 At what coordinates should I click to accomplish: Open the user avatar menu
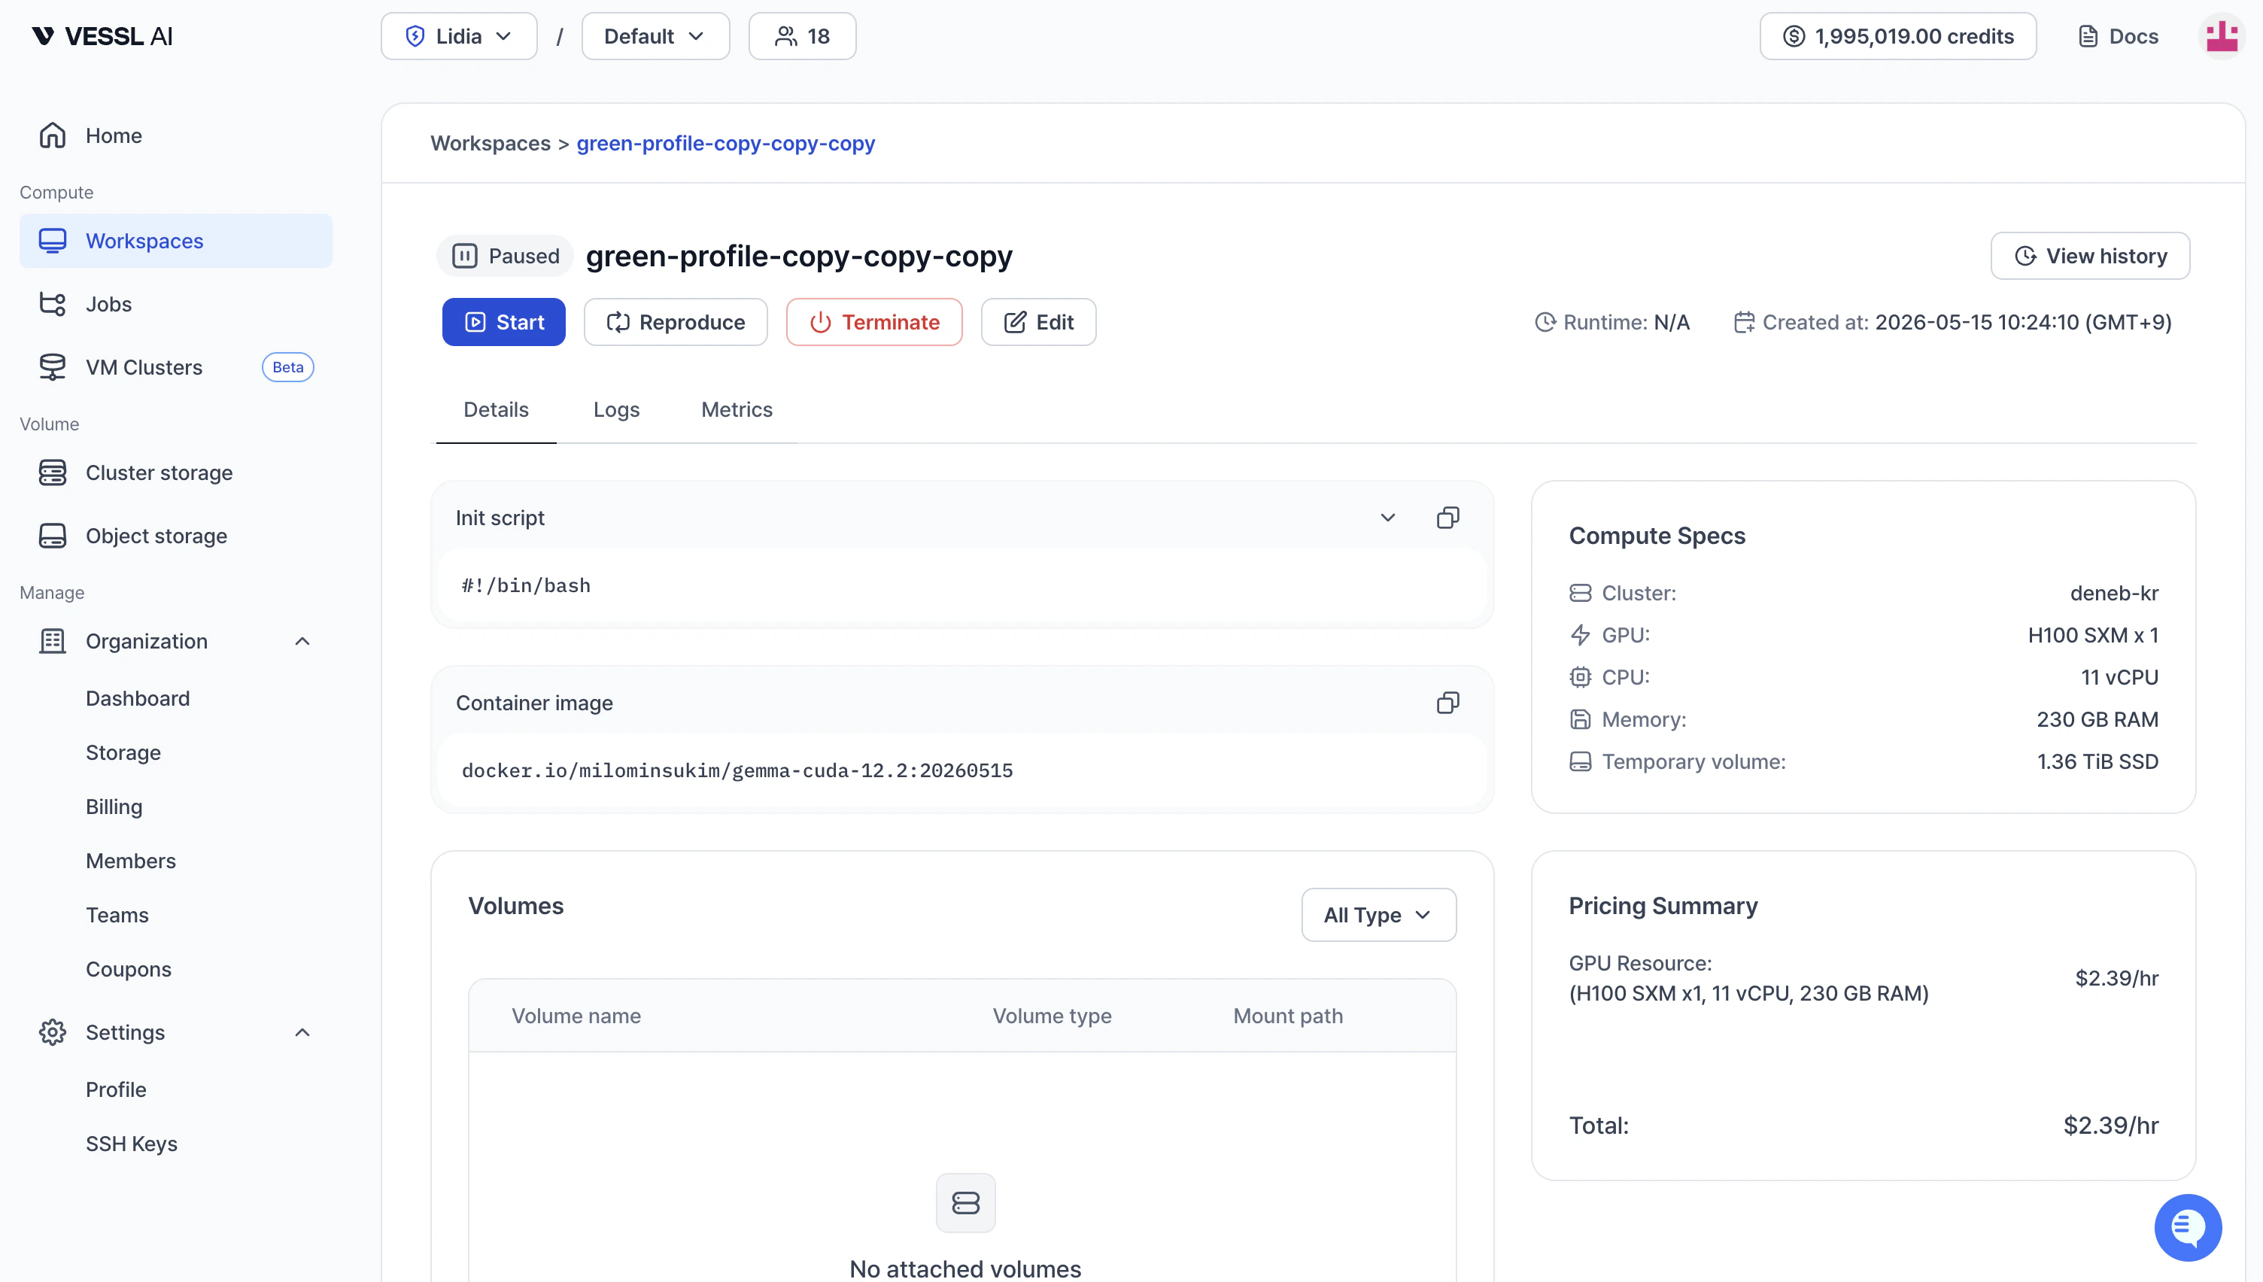[2221, 36]
